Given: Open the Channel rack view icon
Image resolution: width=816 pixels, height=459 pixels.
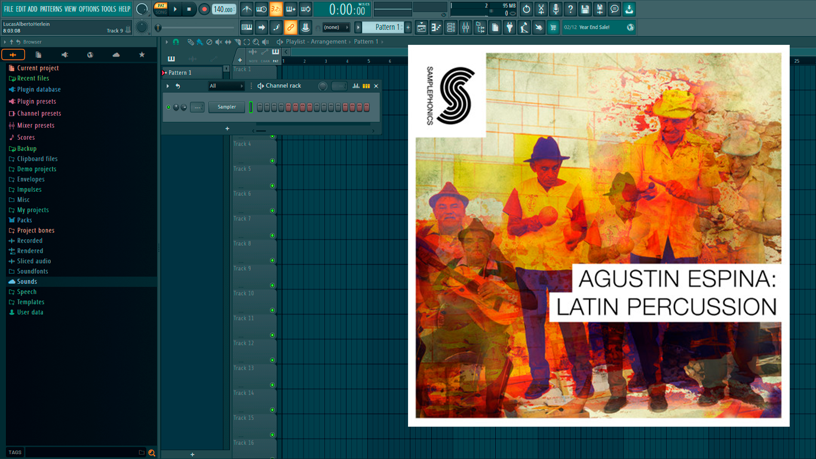Looking at the screenshot, I should point(451,27).
